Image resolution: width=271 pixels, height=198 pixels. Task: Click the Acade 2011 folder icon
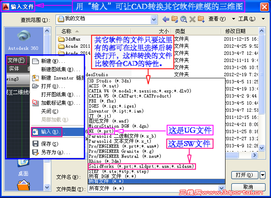pos(61,46)
